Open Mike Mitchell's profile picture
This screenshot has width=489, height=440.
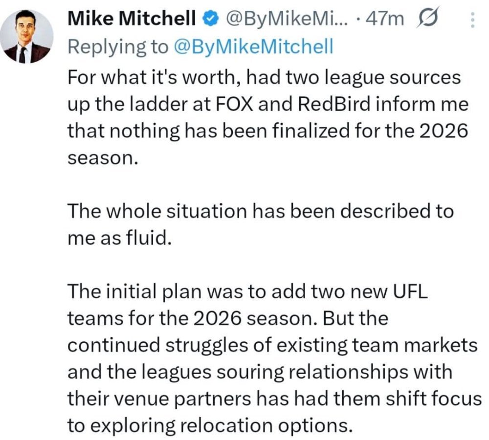coord(26,36)
